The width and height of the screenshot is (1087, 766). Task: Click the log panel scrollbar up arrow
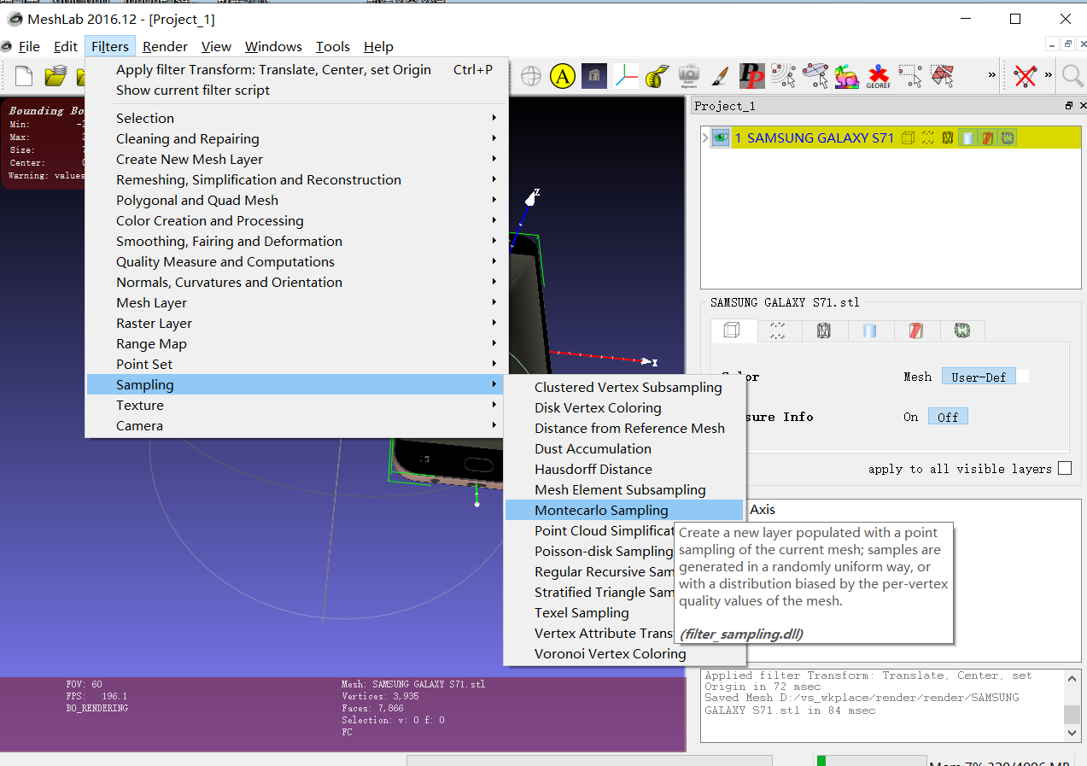click(1072, 677)
